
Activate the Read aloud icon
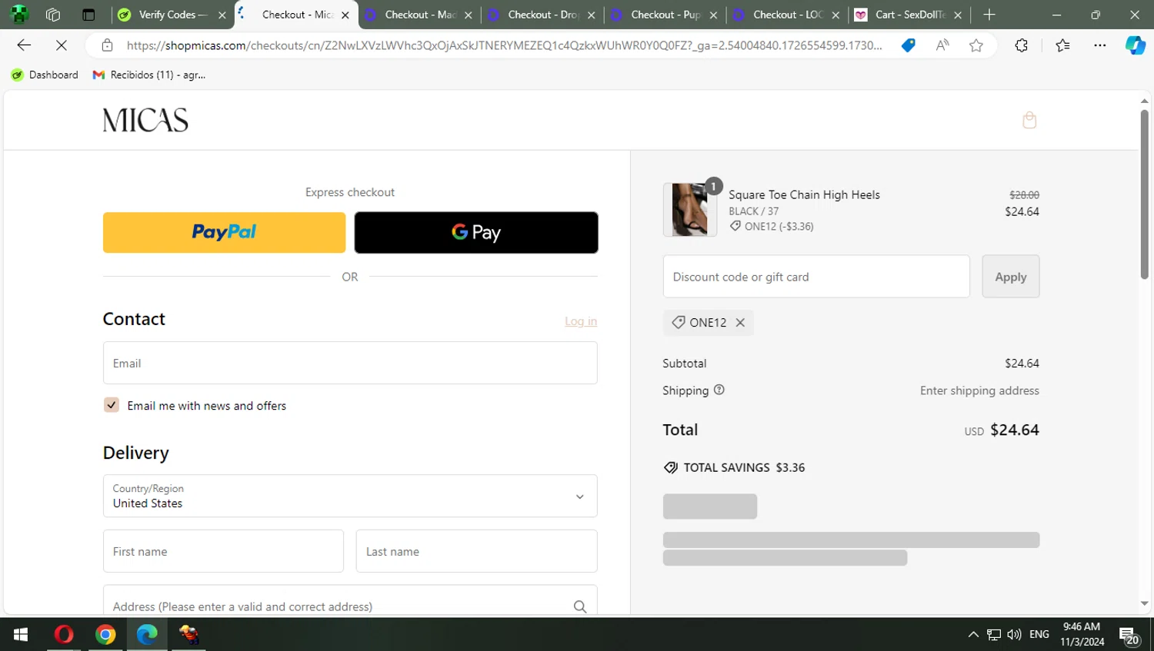click(x=942, y=45)
